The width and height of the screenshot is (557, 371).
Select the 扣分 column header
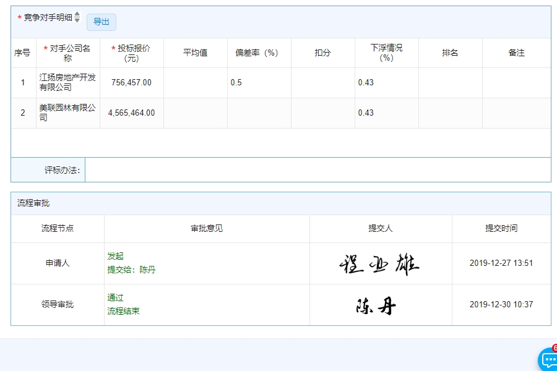(x=322, y=53)
